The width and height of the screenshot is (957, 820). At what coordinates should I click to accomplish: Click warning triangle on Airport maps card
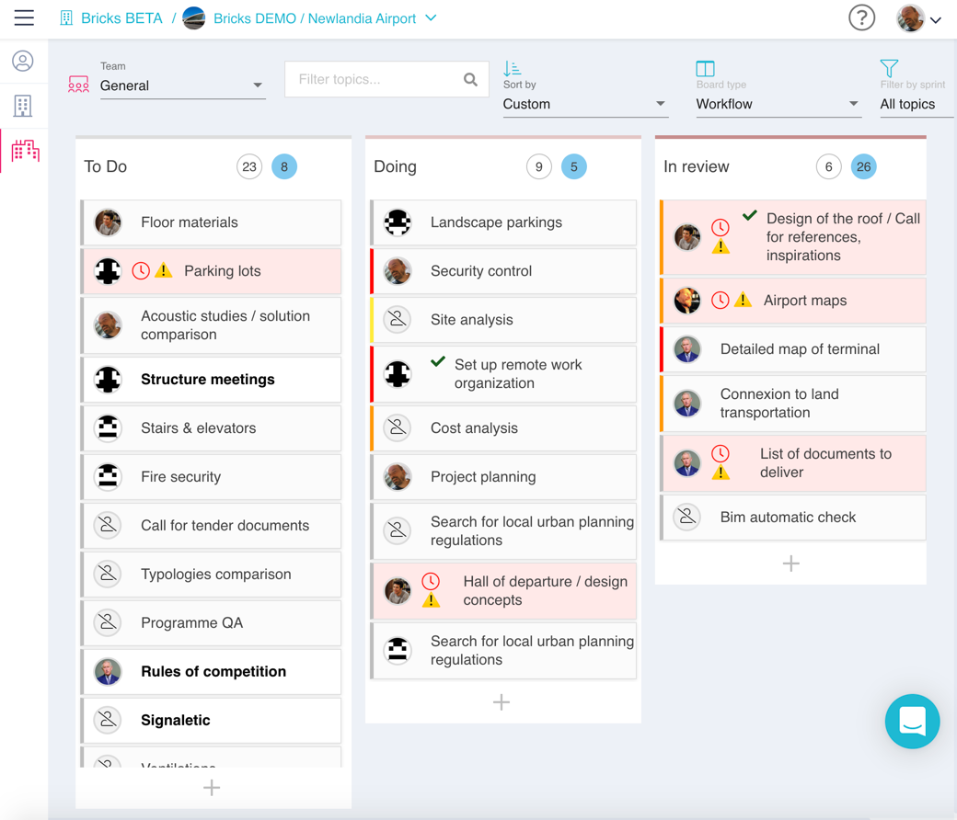(x=743, y=301)
